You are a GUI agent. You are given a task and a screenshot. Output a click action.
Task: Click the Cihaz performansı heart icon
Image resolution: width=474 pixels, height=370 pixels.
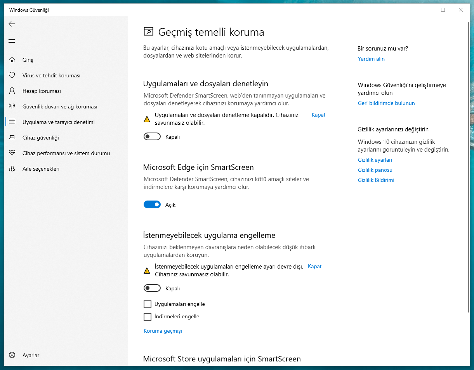12,153
